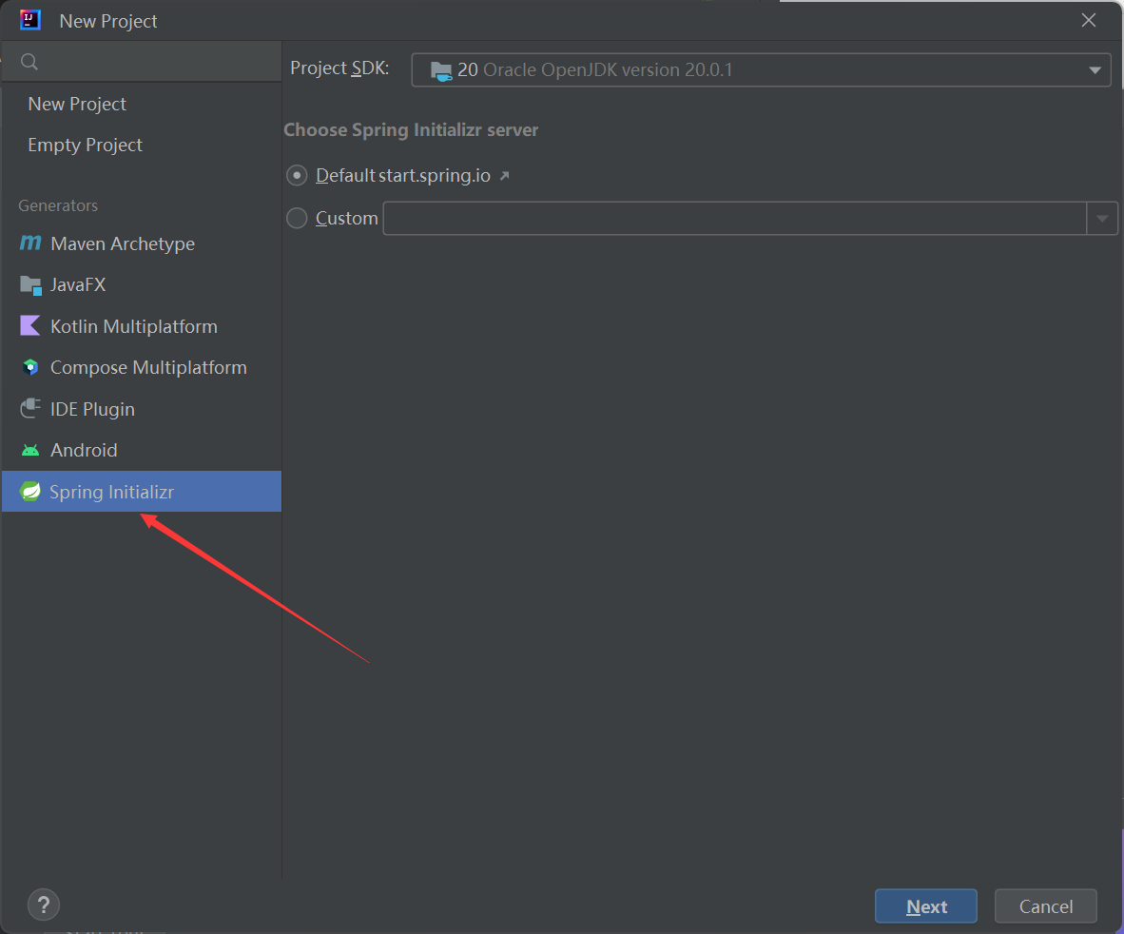Click the Next button
Viewport: 1124px width, 934px height.
(925, 906)
